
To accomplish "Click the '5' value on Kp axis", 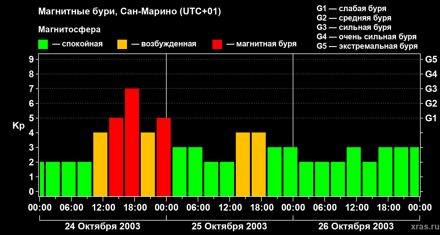I will [32, 118].
